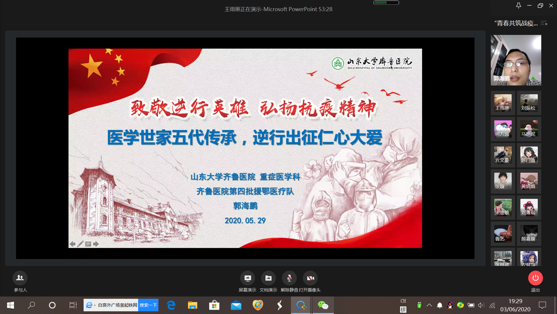Unmute the microphone (解除静音)

[289, 278]
